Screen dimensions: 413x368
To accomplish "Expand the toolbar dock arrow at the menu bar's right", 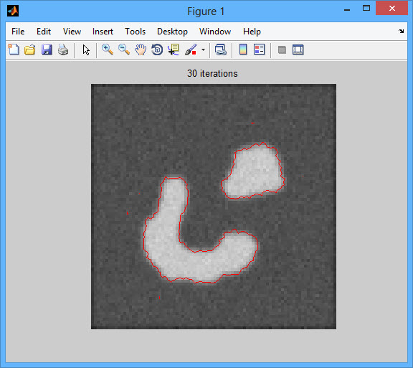I will pyautogui.click(x=401, y=31).
